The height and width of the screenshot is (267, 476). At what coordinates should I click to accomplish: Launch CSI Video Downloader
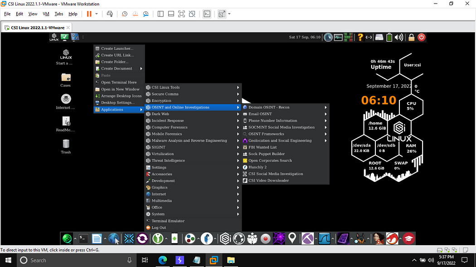click(285, 181)
